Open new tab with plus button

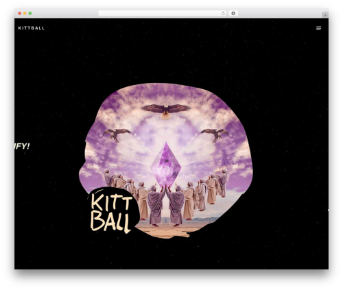(325, 15)
